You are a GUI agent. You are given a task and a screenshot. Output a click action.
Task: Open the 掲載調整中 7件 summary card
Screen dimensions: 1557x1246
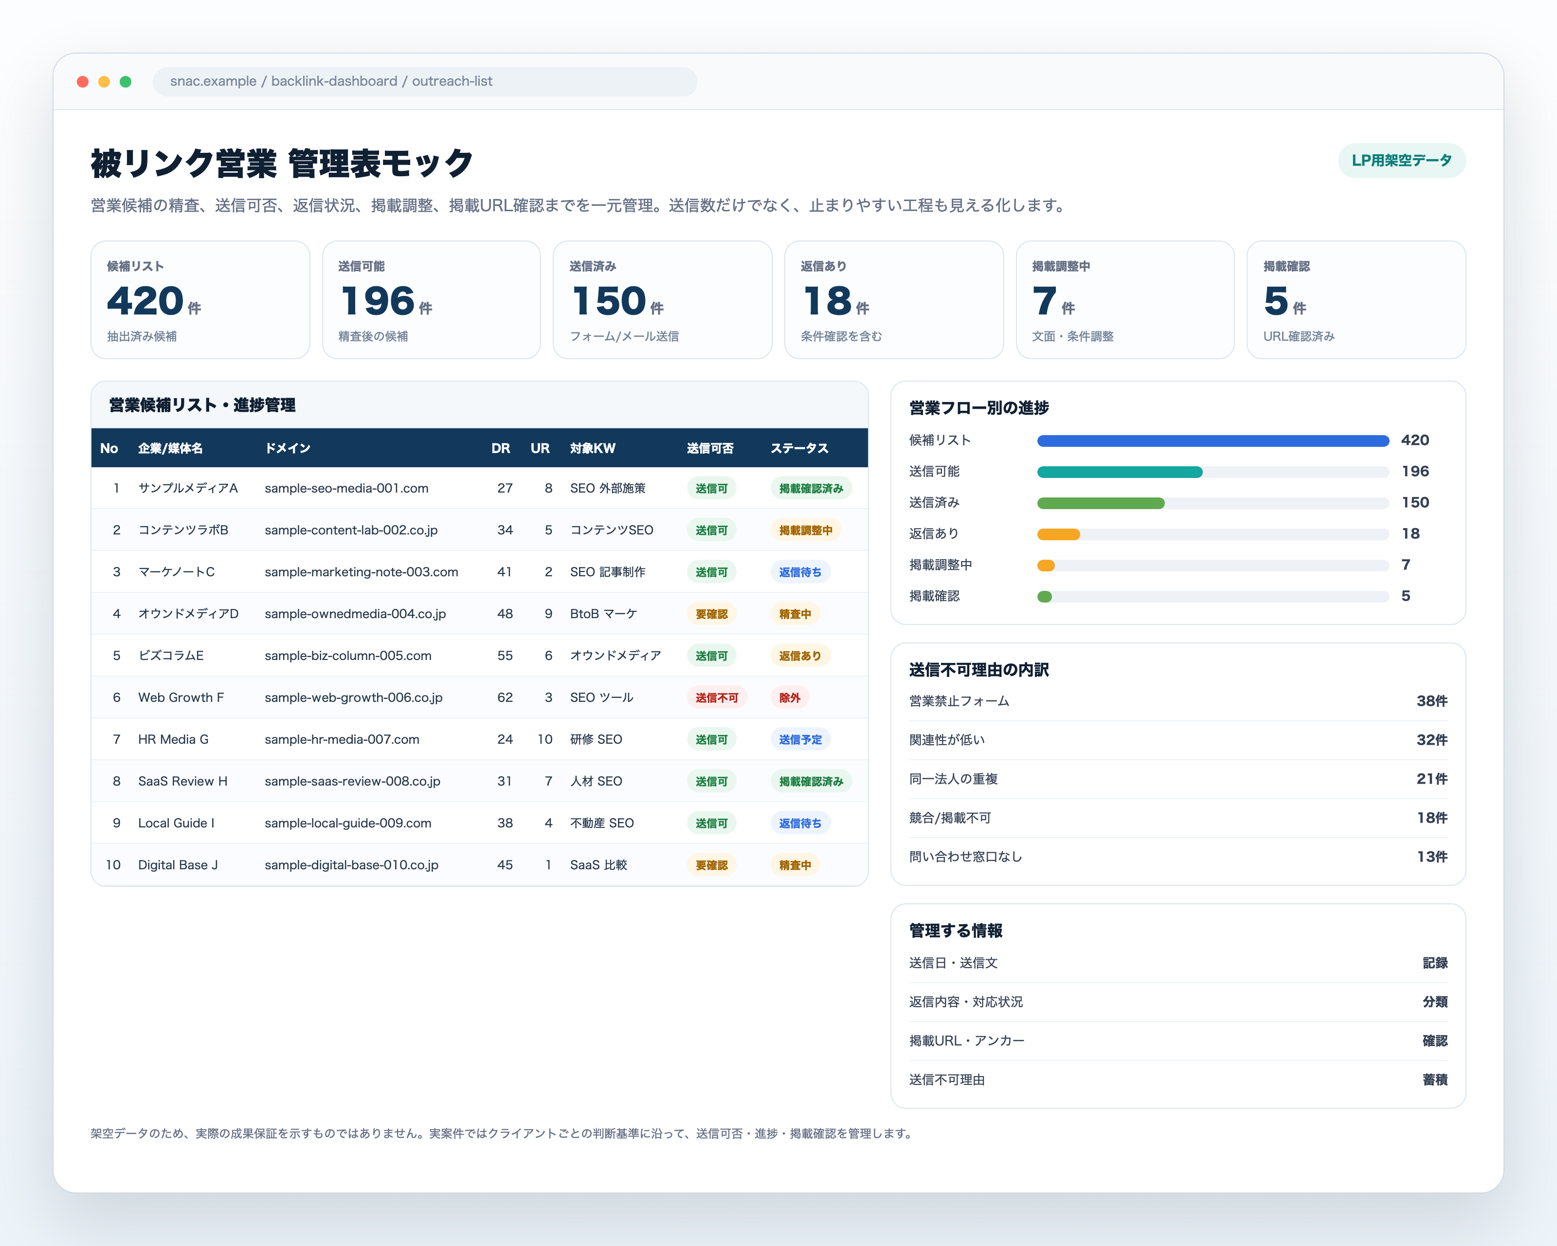pyautogui.click(x=1124, y=300)
